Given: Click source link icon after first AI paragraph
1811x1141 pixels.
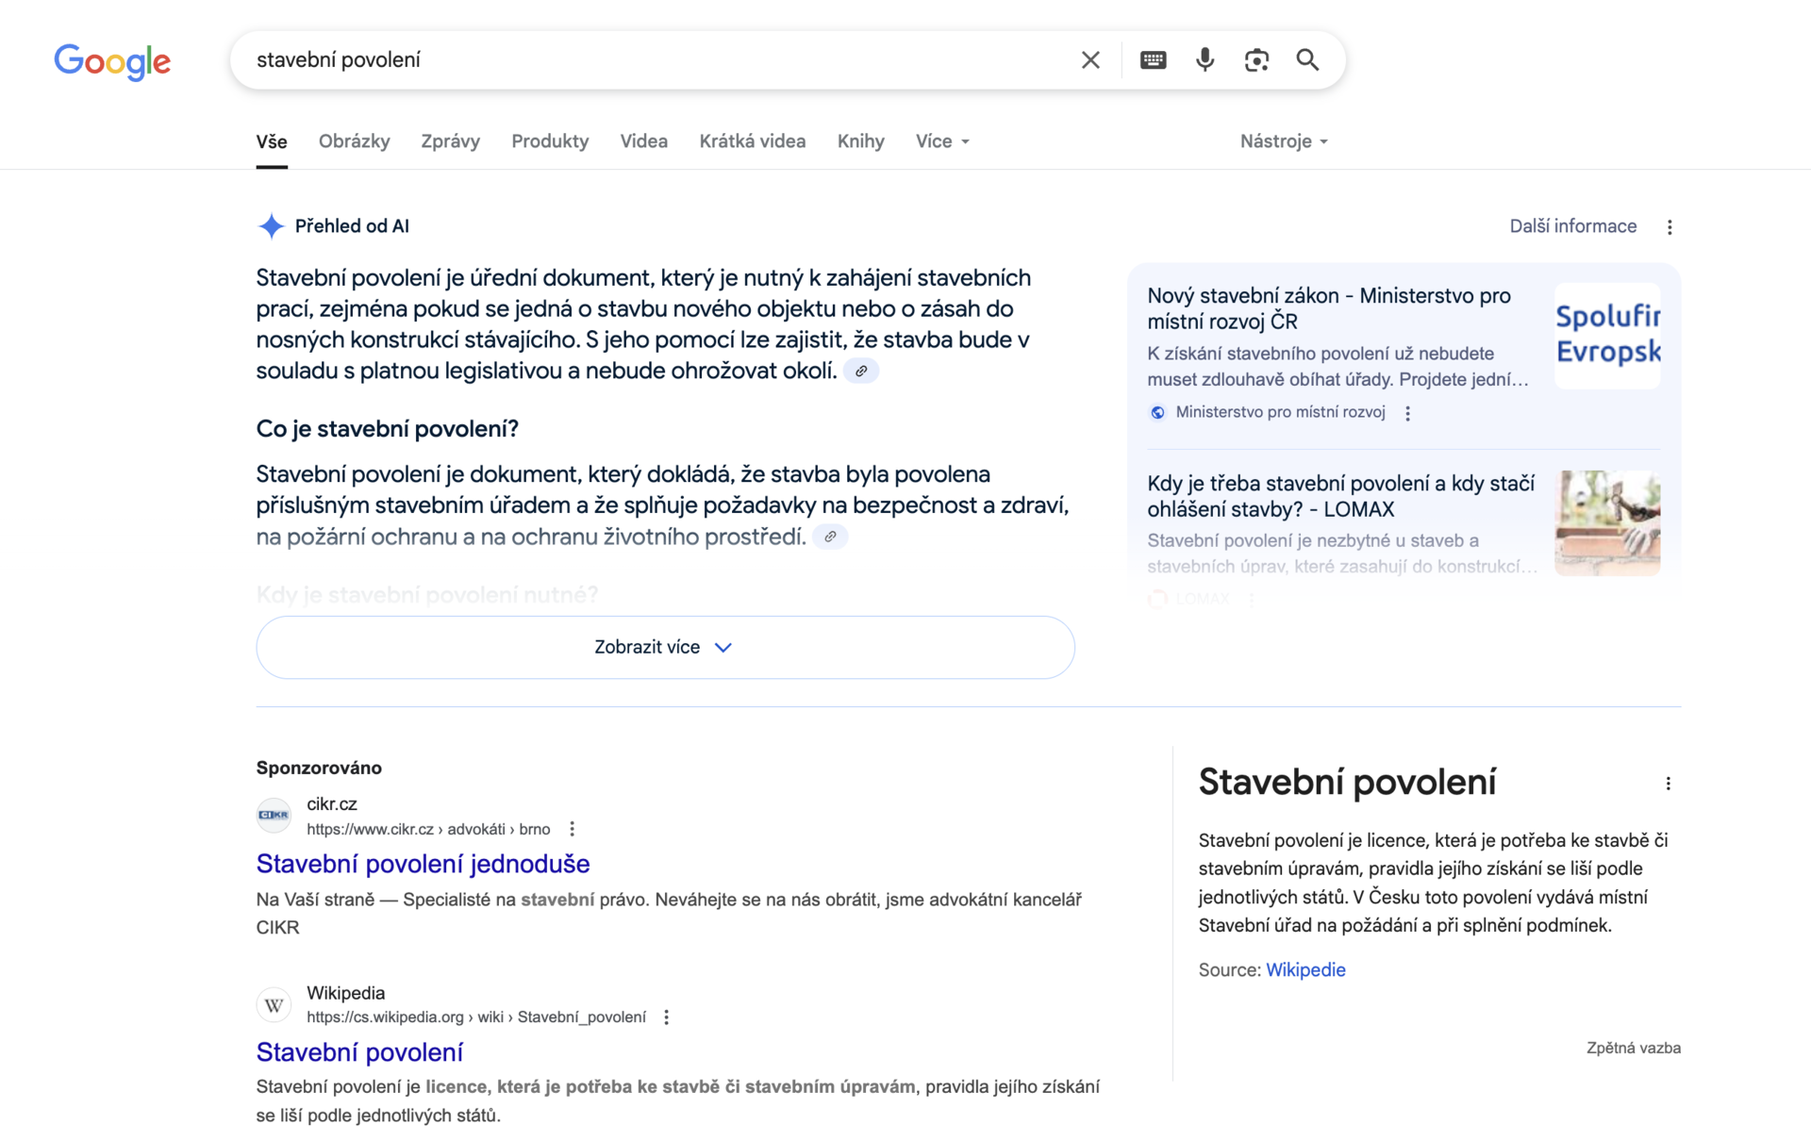Looking at the screenshot, I should [861, 372].
